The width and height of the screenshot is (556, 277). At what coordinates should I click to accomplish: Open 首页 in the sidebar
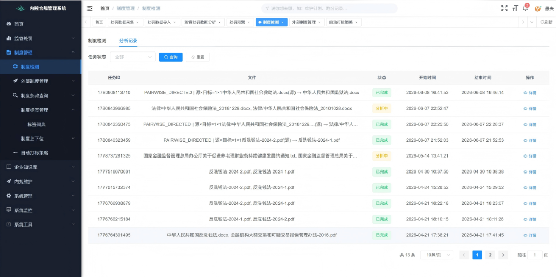tap(41, 24)
